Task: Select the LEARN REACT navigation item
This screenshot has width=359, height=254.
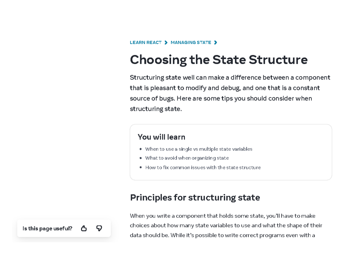Action: pos(146,42)
